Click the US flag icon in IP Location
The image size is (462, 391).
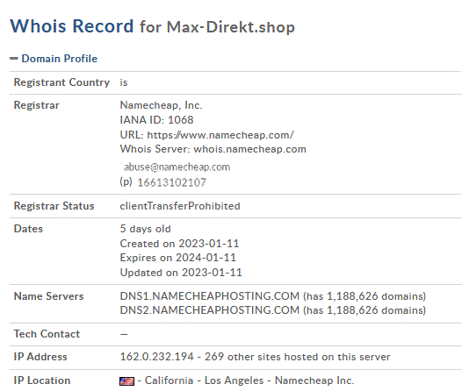click(x=127, y=381)
